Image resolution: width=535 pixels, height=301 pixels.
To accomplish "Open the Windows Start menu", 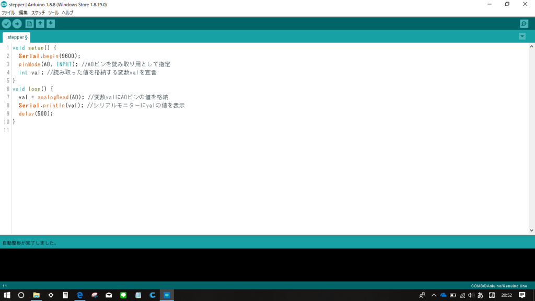I will [x=7, y=295].
